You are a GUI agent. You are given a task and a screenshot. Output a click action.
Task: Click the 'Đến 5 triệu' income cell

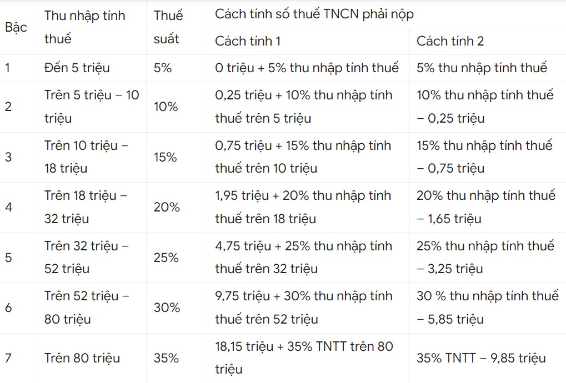(x=77, y=68)
